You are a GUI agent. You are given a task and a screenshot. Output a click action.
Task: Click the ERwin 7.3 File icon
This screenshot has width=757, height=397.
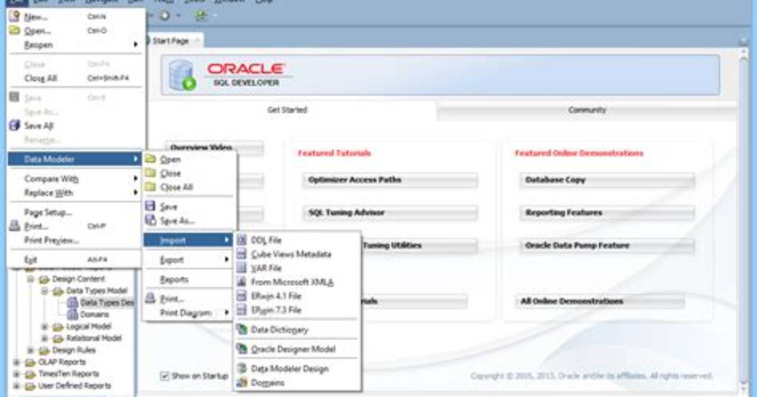[242, 310]
